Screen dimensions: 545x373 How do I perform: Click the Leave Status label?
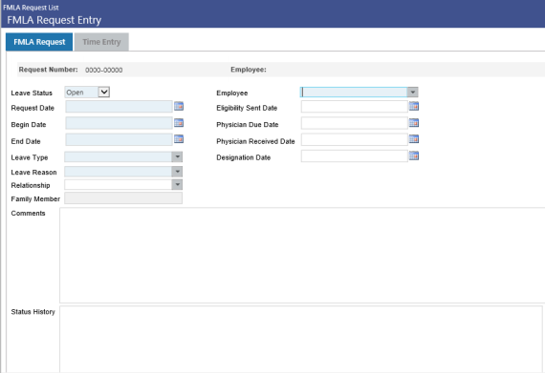tap(32, 93)
